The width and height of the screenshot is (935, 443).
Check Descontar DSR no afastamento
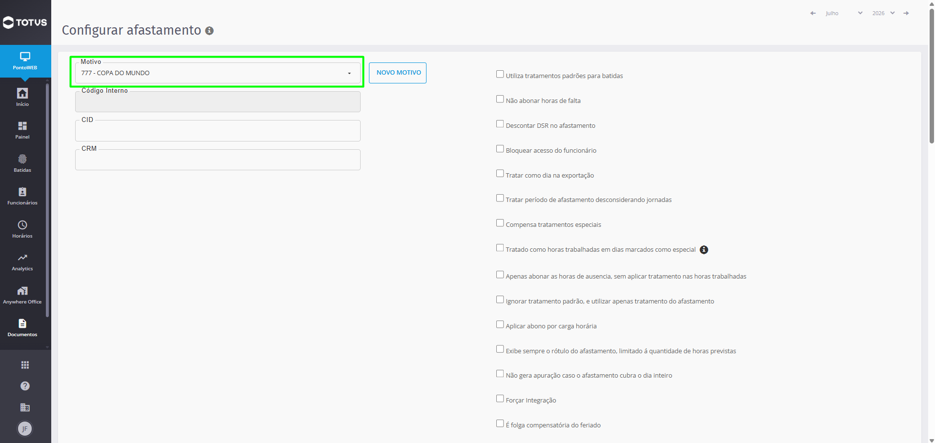click(500, 124)
